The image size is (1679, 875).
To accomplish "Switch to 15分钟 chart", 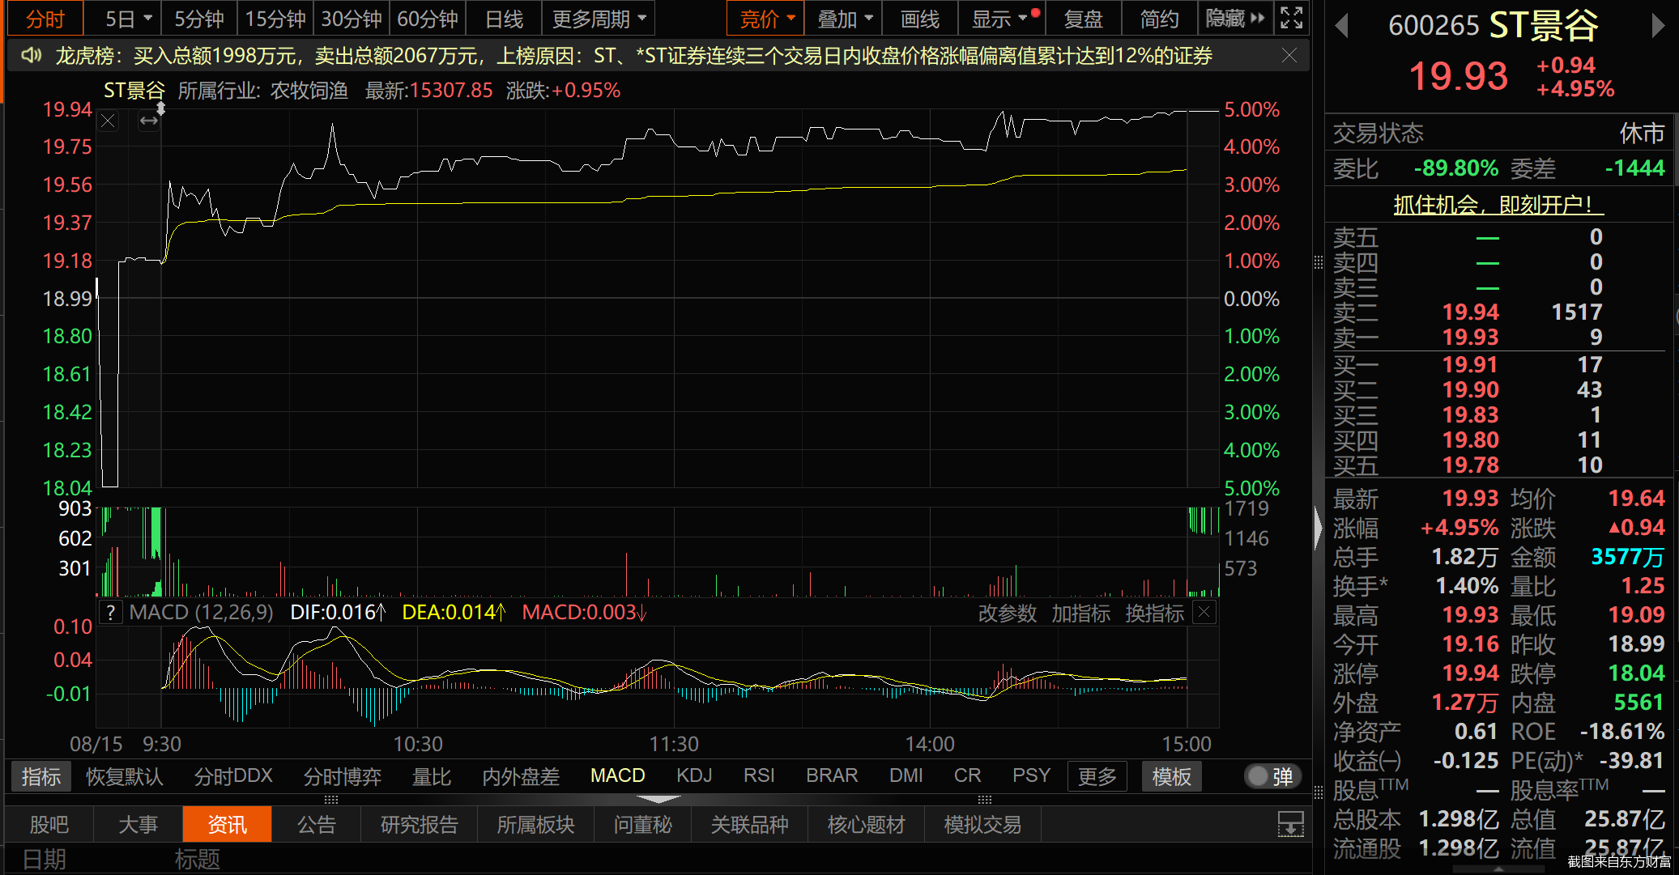I will click(x=275, y=19).
